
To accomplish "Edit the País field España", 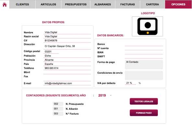I will pos(67,64).
